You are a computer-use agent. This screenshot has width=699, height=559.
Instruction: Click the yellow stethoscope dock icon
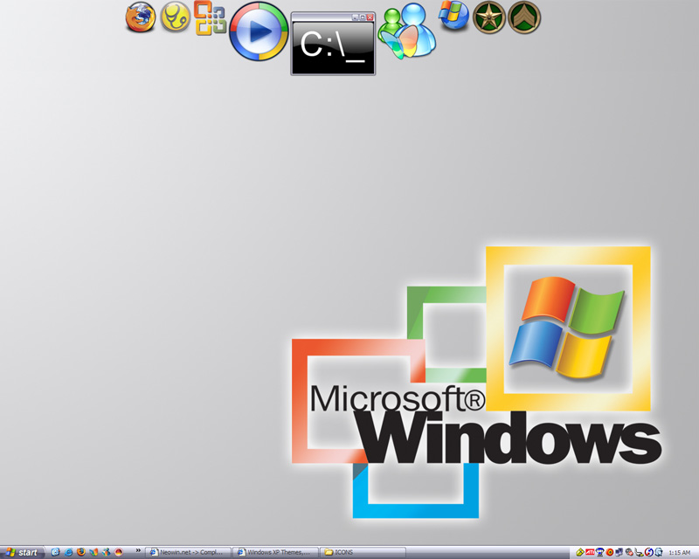174,19
